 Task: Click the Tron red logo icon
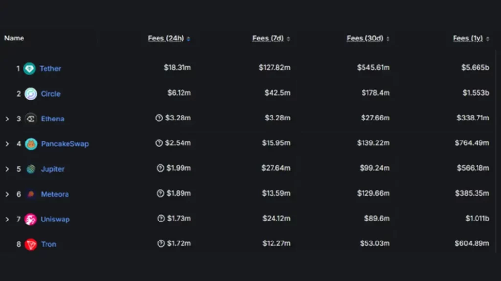tap(31, 244)
